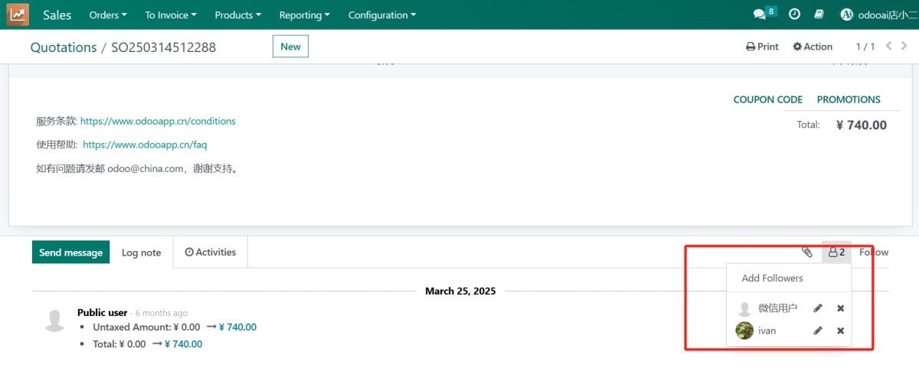Image resolution: width=919 pixels, height=368 pixels.
Task: Expand the To Invoice menu
Action: coord(171,15)
